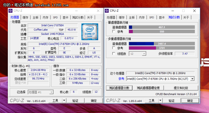Click the TDP value 45.0 W
Screen dimensions: 209x113
71,30
